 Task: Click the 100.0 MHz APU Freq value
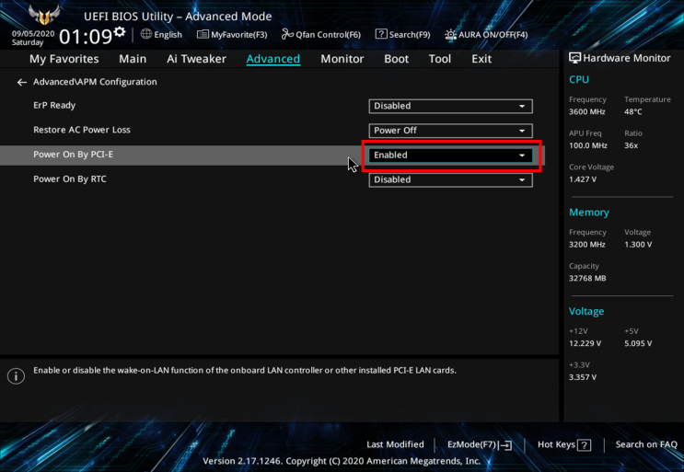(x=588, y=145)
